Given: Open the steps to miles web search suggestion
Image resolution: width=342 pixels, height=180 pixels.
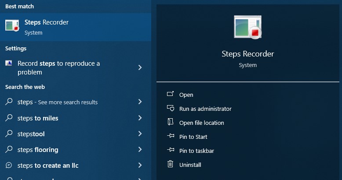Looking at the screenshot, I should 38,118.
